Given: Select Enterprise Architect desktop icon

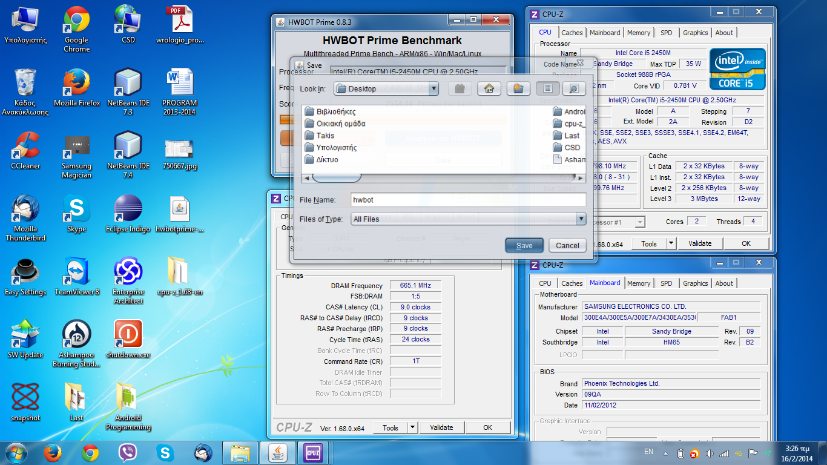Looking at the screenshot, I should point(128,282).
